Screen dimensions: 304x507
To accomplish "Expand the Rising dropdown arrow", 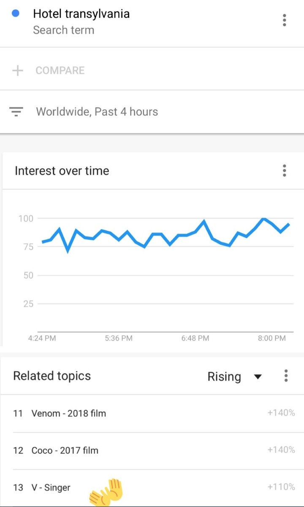I will (x=258, y=377).
